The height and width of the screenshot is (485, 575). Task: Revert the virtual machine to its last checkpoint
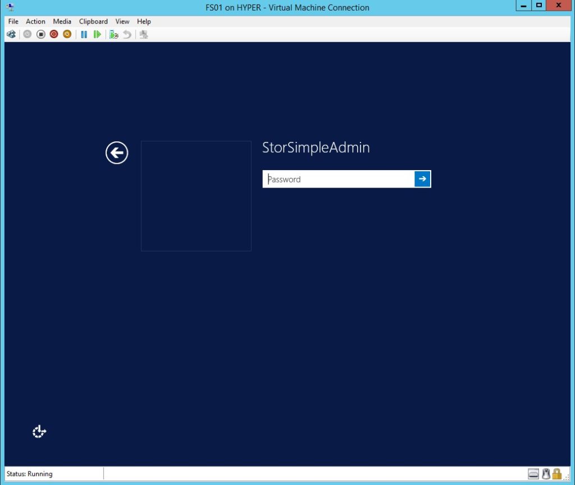[127, 34]
